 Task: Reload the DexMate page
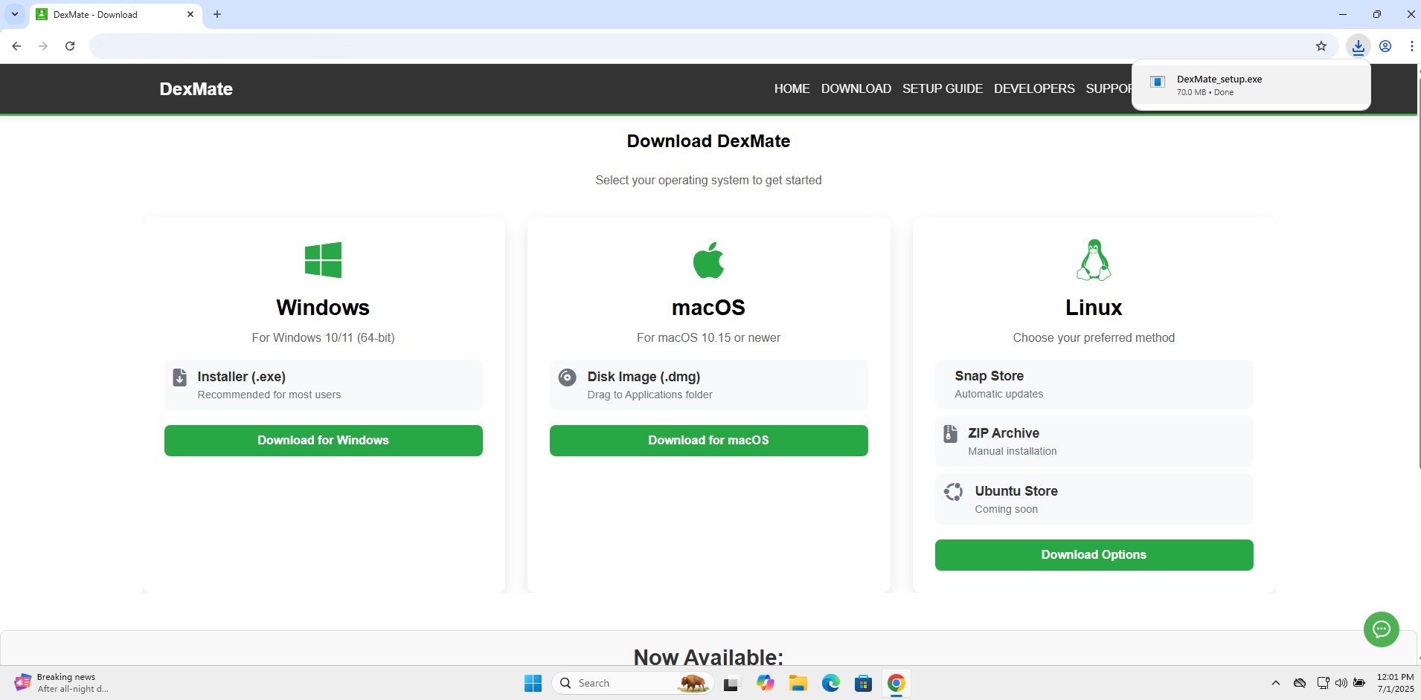[x=70, y=46]
